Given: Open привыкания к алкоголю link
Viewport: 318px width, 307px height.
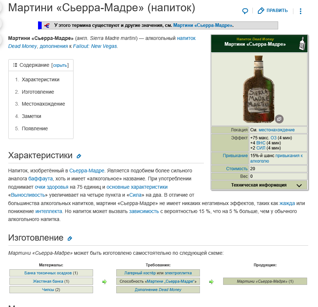Looking at the screenshot, I should (276, 158).
